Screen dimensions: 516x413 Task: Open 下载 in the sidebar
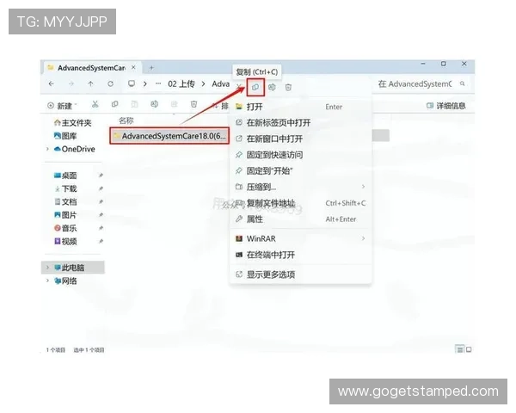[65, 188]
